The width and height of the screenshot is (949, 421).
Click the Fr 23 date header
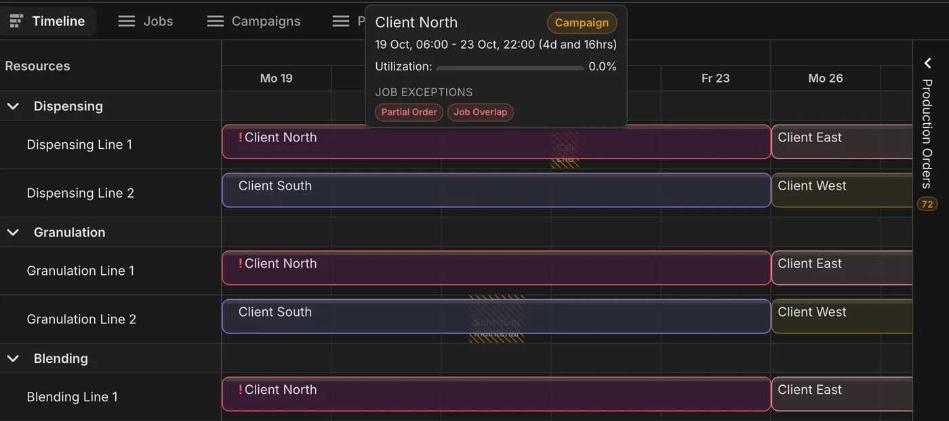716,79
